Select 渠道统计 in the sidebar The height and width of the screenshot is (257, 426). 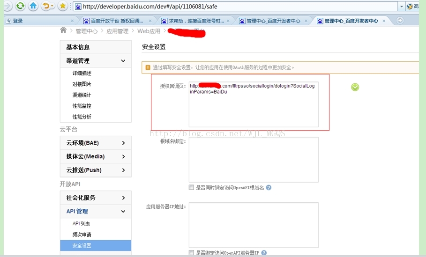click(x=82, y=95)
